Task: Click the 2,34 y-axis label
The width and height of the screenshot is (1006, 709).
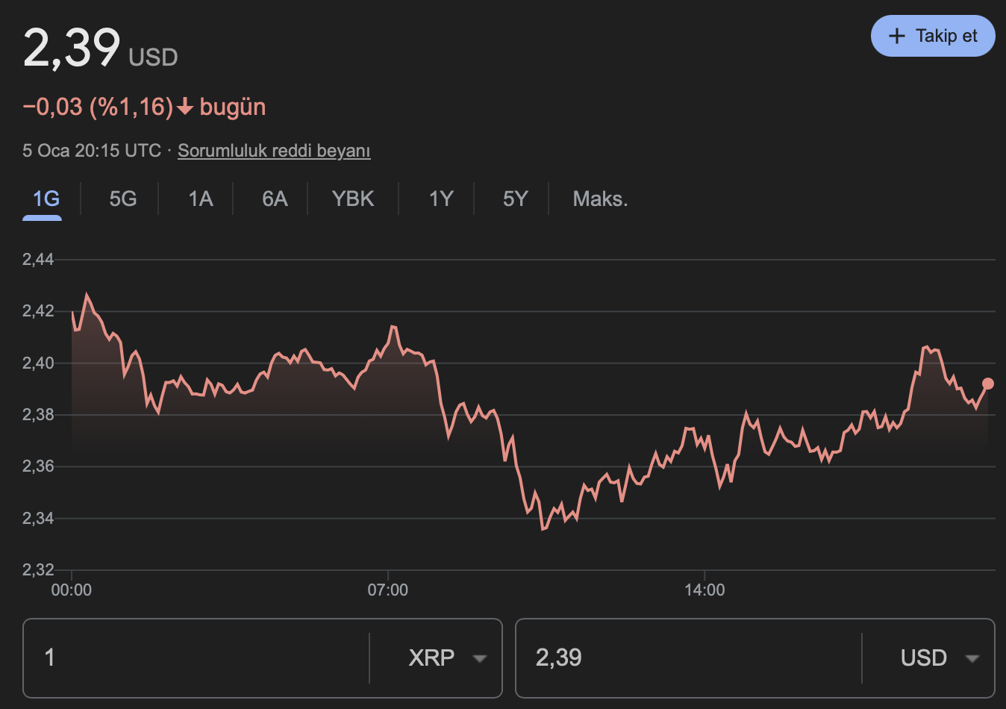Action: click(38, 518)
